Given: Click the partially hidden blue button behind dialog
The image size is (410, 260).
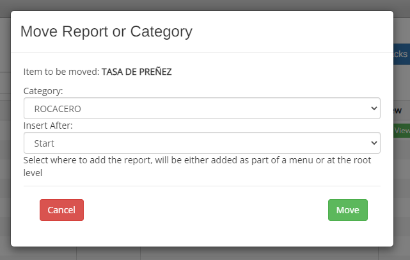Looking at the screenshot, I should [x=401, y=54].
